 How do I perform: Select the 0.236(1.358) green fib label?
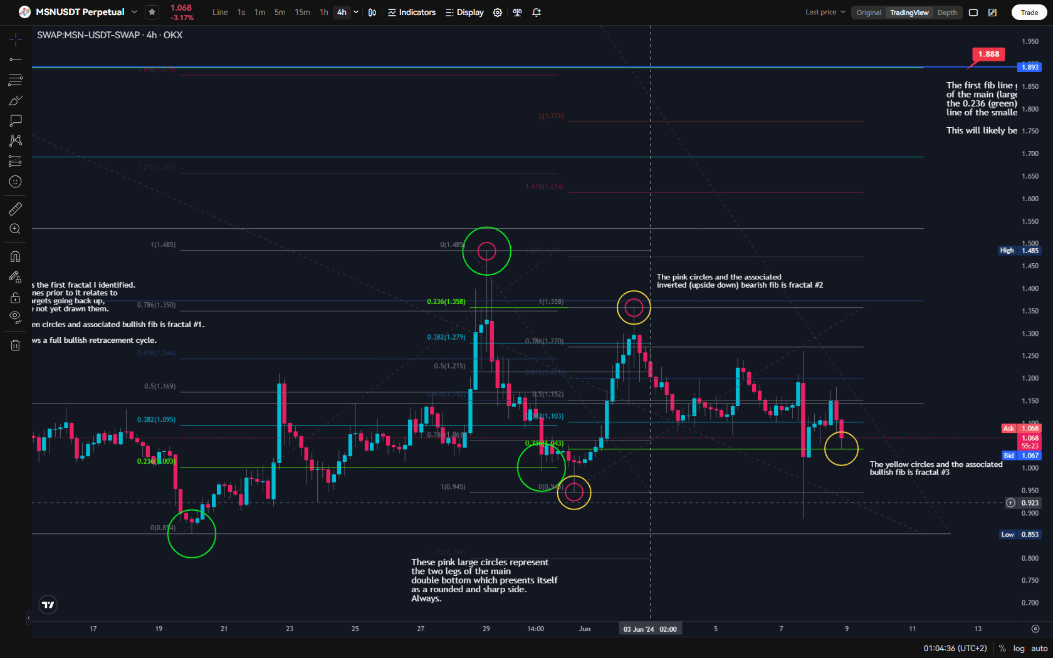[x=446, y=301]
